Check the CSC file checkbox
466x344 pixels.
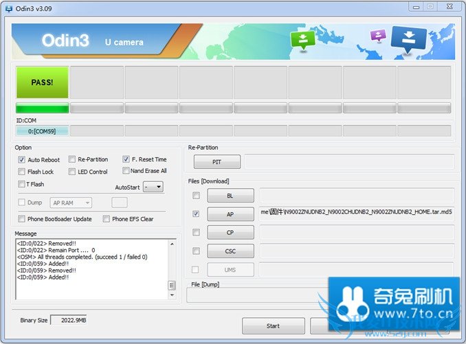[196, 251]
